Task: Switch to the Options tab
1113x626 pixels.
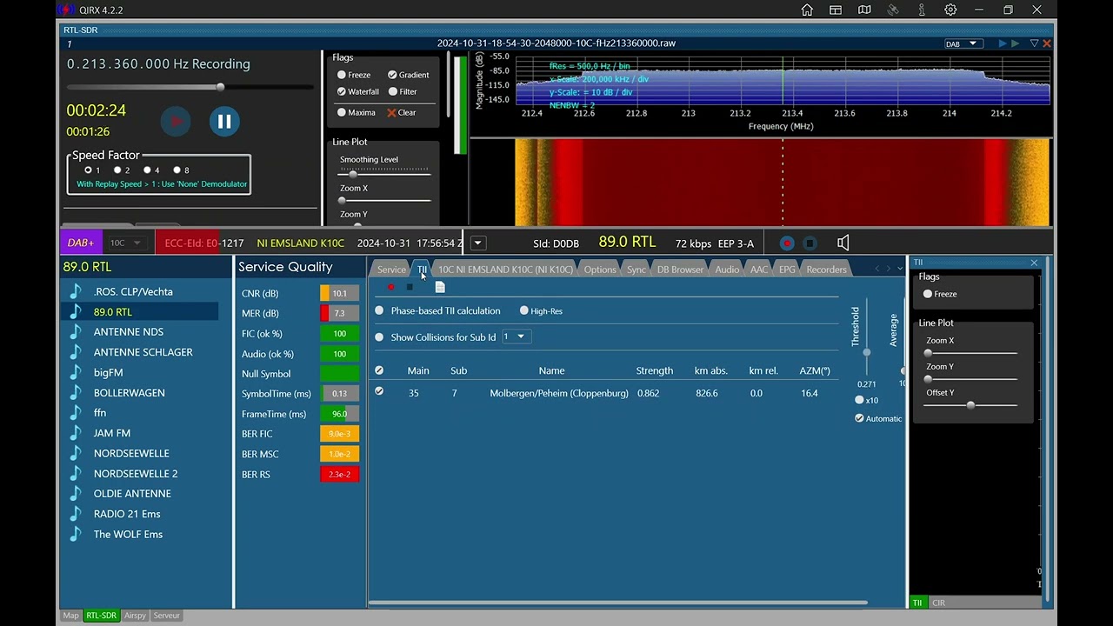Action: coord(600,270)
